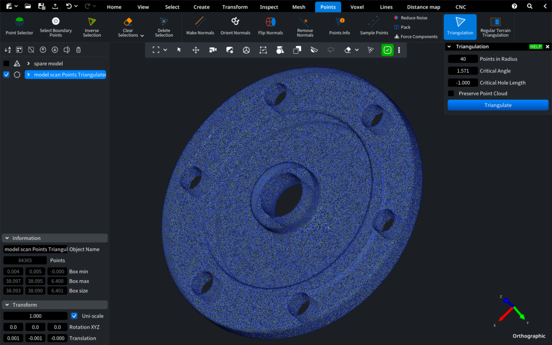Expand the spare model tree item
552x345 pixels.
click(28, 64)
